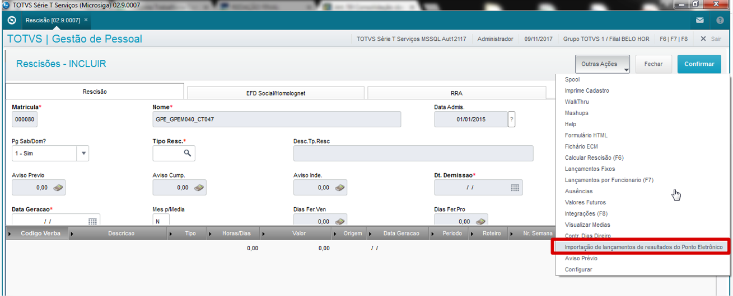
Task: Click F6 | F7 | F8 shortcut link
Action: (674, 39)
